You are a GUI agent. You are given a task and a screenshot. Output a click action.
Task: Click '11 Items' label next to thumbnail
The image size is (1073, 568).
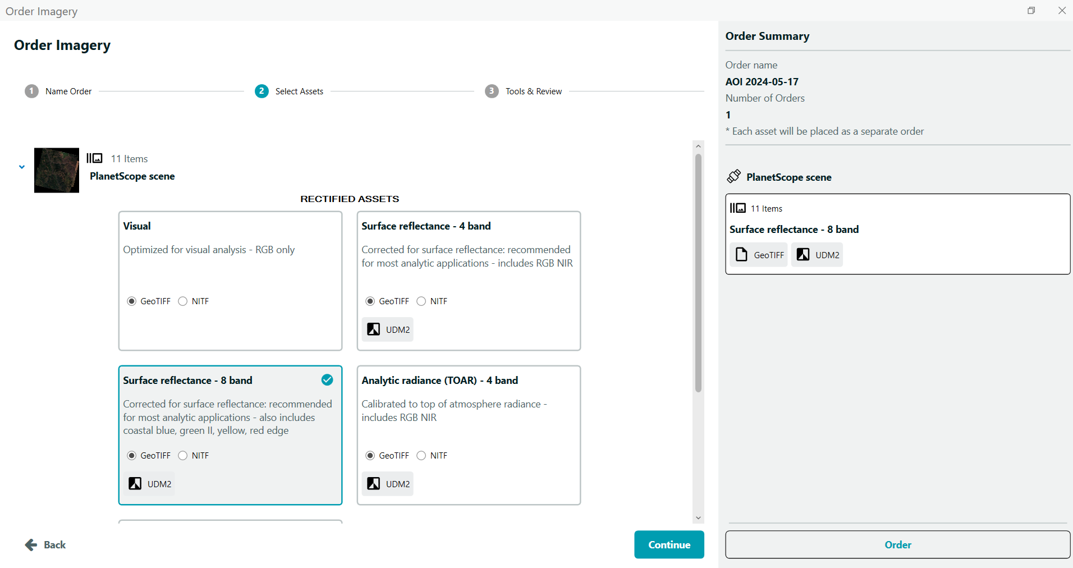(129, 159)
